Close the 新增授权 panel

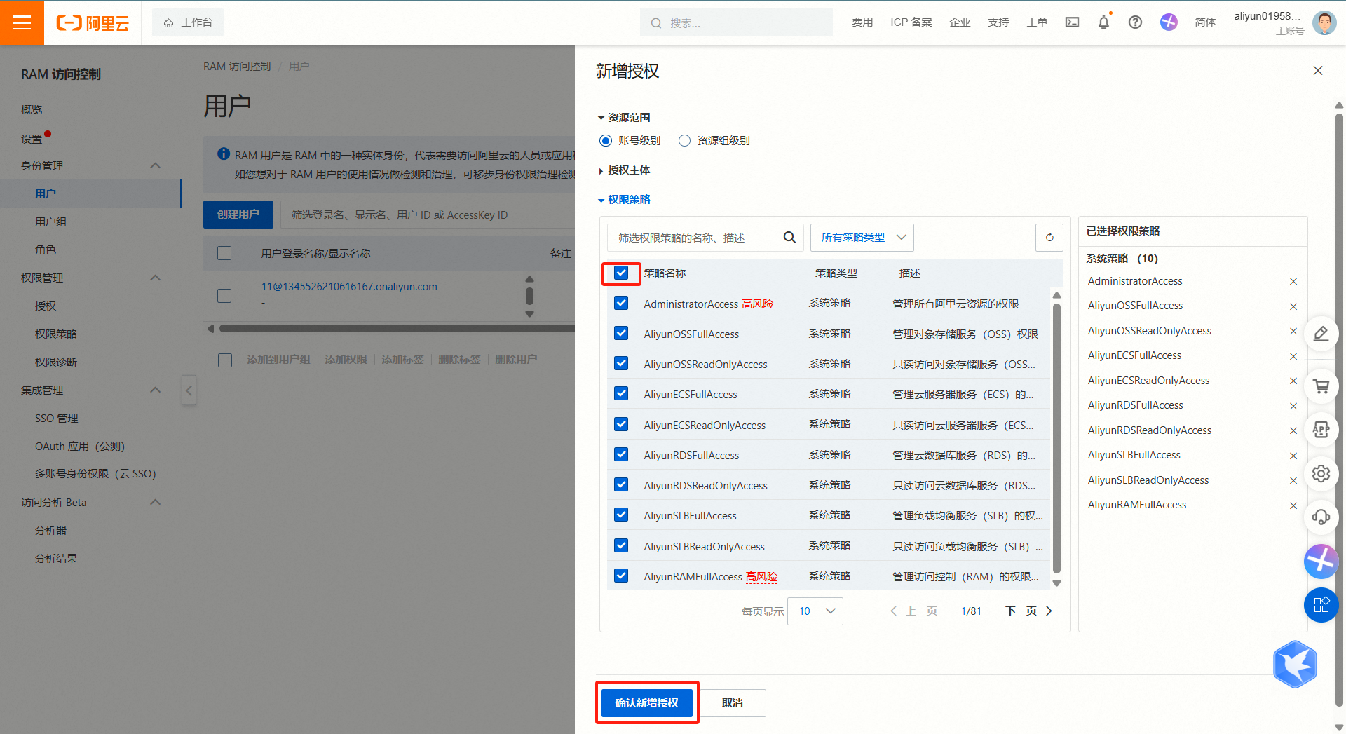[1318, 71]
